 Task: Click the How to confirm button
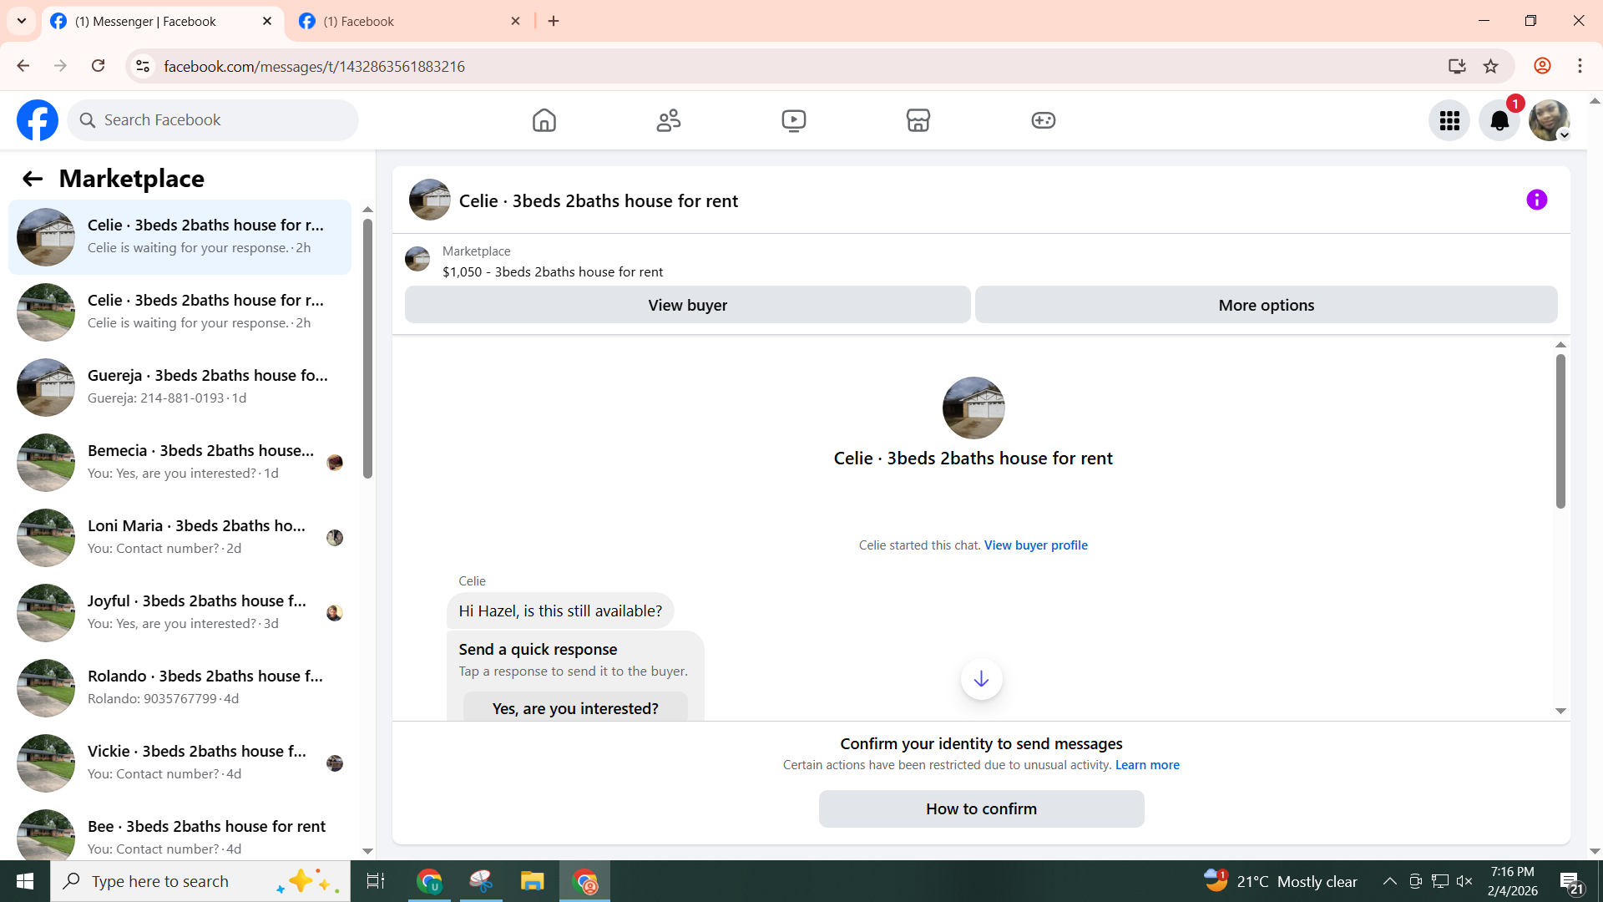pyautogui.click(x=981, y=808)
